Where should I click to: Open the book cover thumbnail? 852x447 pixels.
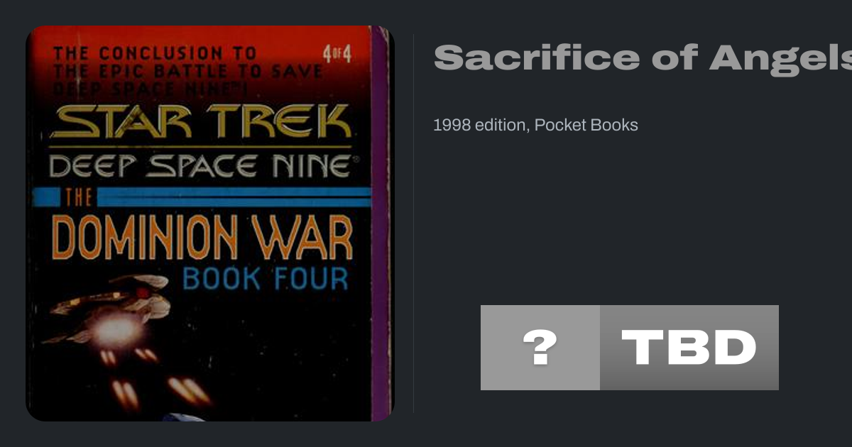click(209, 223)
